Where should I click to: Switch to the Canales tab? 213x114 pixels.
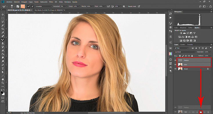tap(183, 45)
